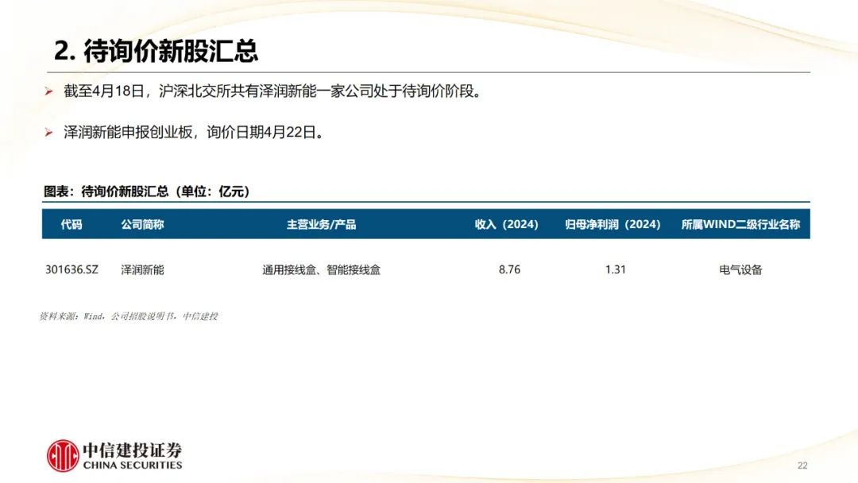Select the 归母净利润（2024）column header
The width and height of the screenshot is (858, 483).
[612, 223]
